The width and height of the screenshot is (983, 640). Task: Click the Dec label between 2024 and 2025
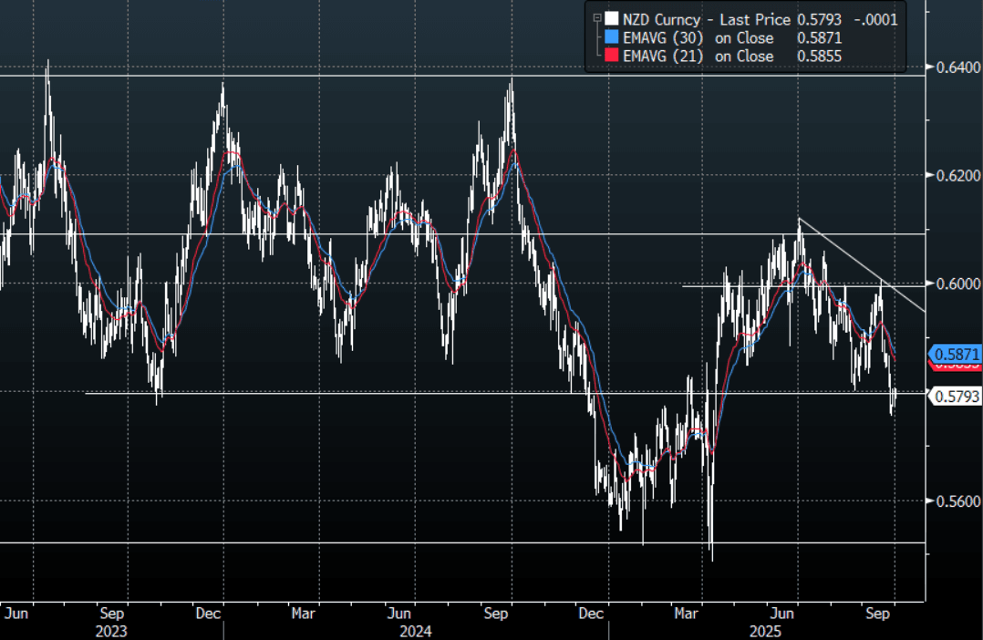[x=592, y=613]
